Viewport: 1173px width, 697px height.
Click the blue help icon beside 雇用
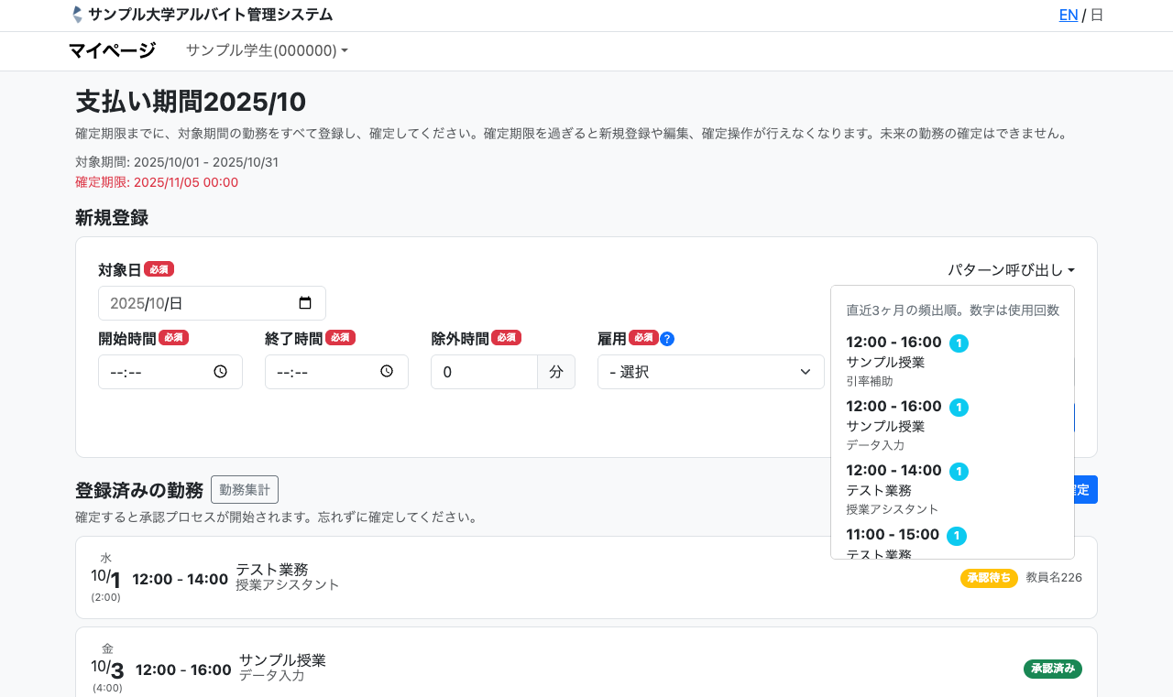click(x=667, y=339)
